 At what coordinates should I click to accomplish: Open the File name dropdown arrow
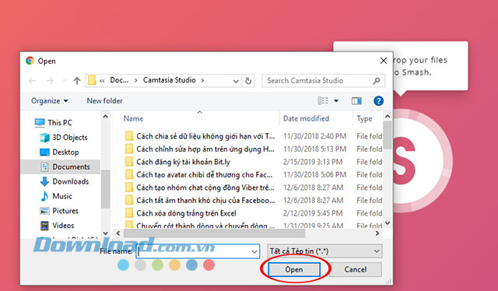(x=254, y=251)
